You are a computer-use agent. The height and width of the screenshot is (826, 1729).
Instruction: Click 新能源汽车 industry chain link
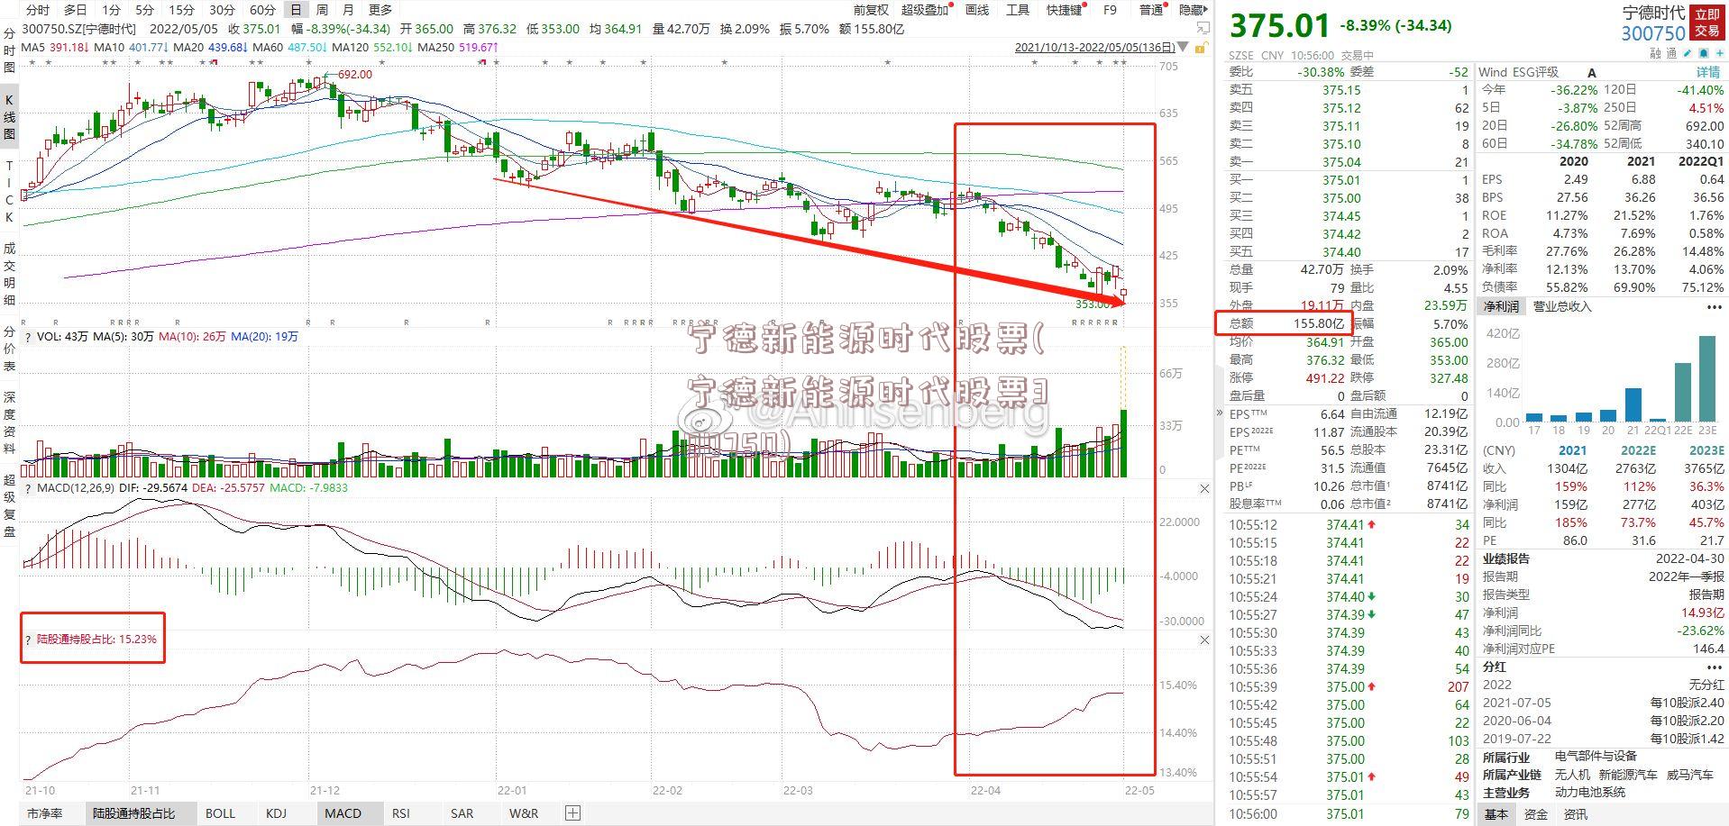(x=1629, y=775)
